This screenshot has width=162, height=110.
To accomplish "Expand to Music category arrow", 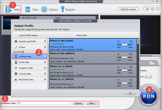I will (x=45, y=47).
